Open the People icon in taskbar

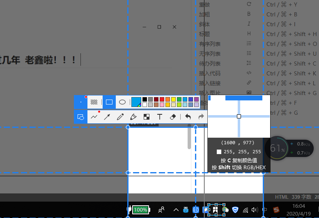point(161,210)
